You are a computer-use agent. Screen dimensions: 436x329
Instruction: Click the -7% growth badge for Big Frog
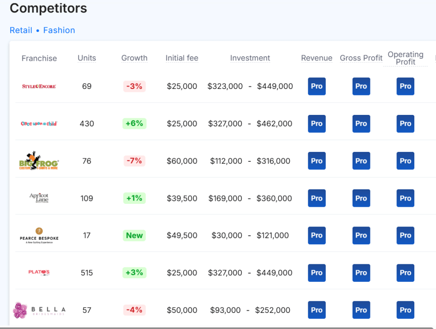click(134, 160)
